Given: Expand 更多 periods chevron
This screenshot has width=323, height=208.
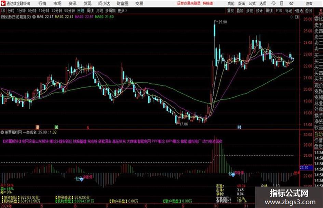Looking at the screenshot, I should click(x=126, y=11).
